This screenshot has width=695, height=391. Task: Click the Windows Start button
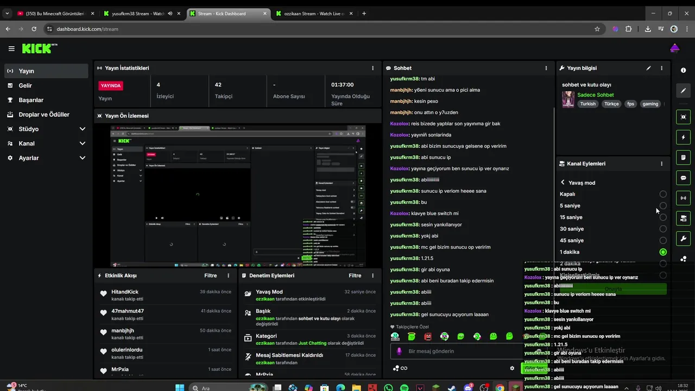tap(180, 388)
